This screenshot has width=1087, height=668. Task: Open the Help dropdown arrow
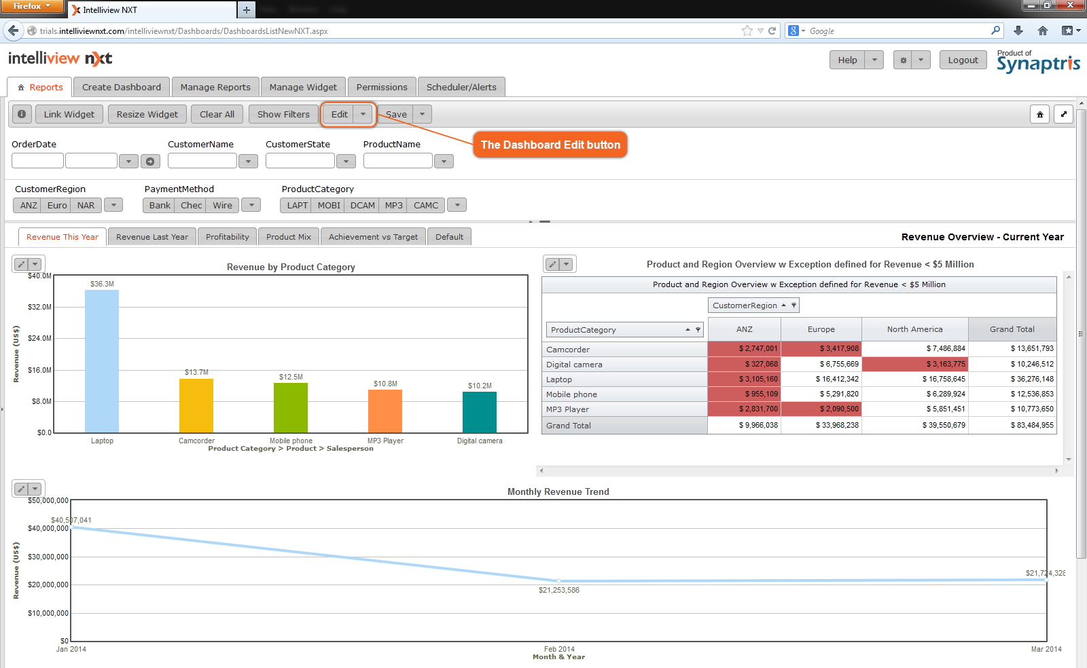click(x=874, y=60)
